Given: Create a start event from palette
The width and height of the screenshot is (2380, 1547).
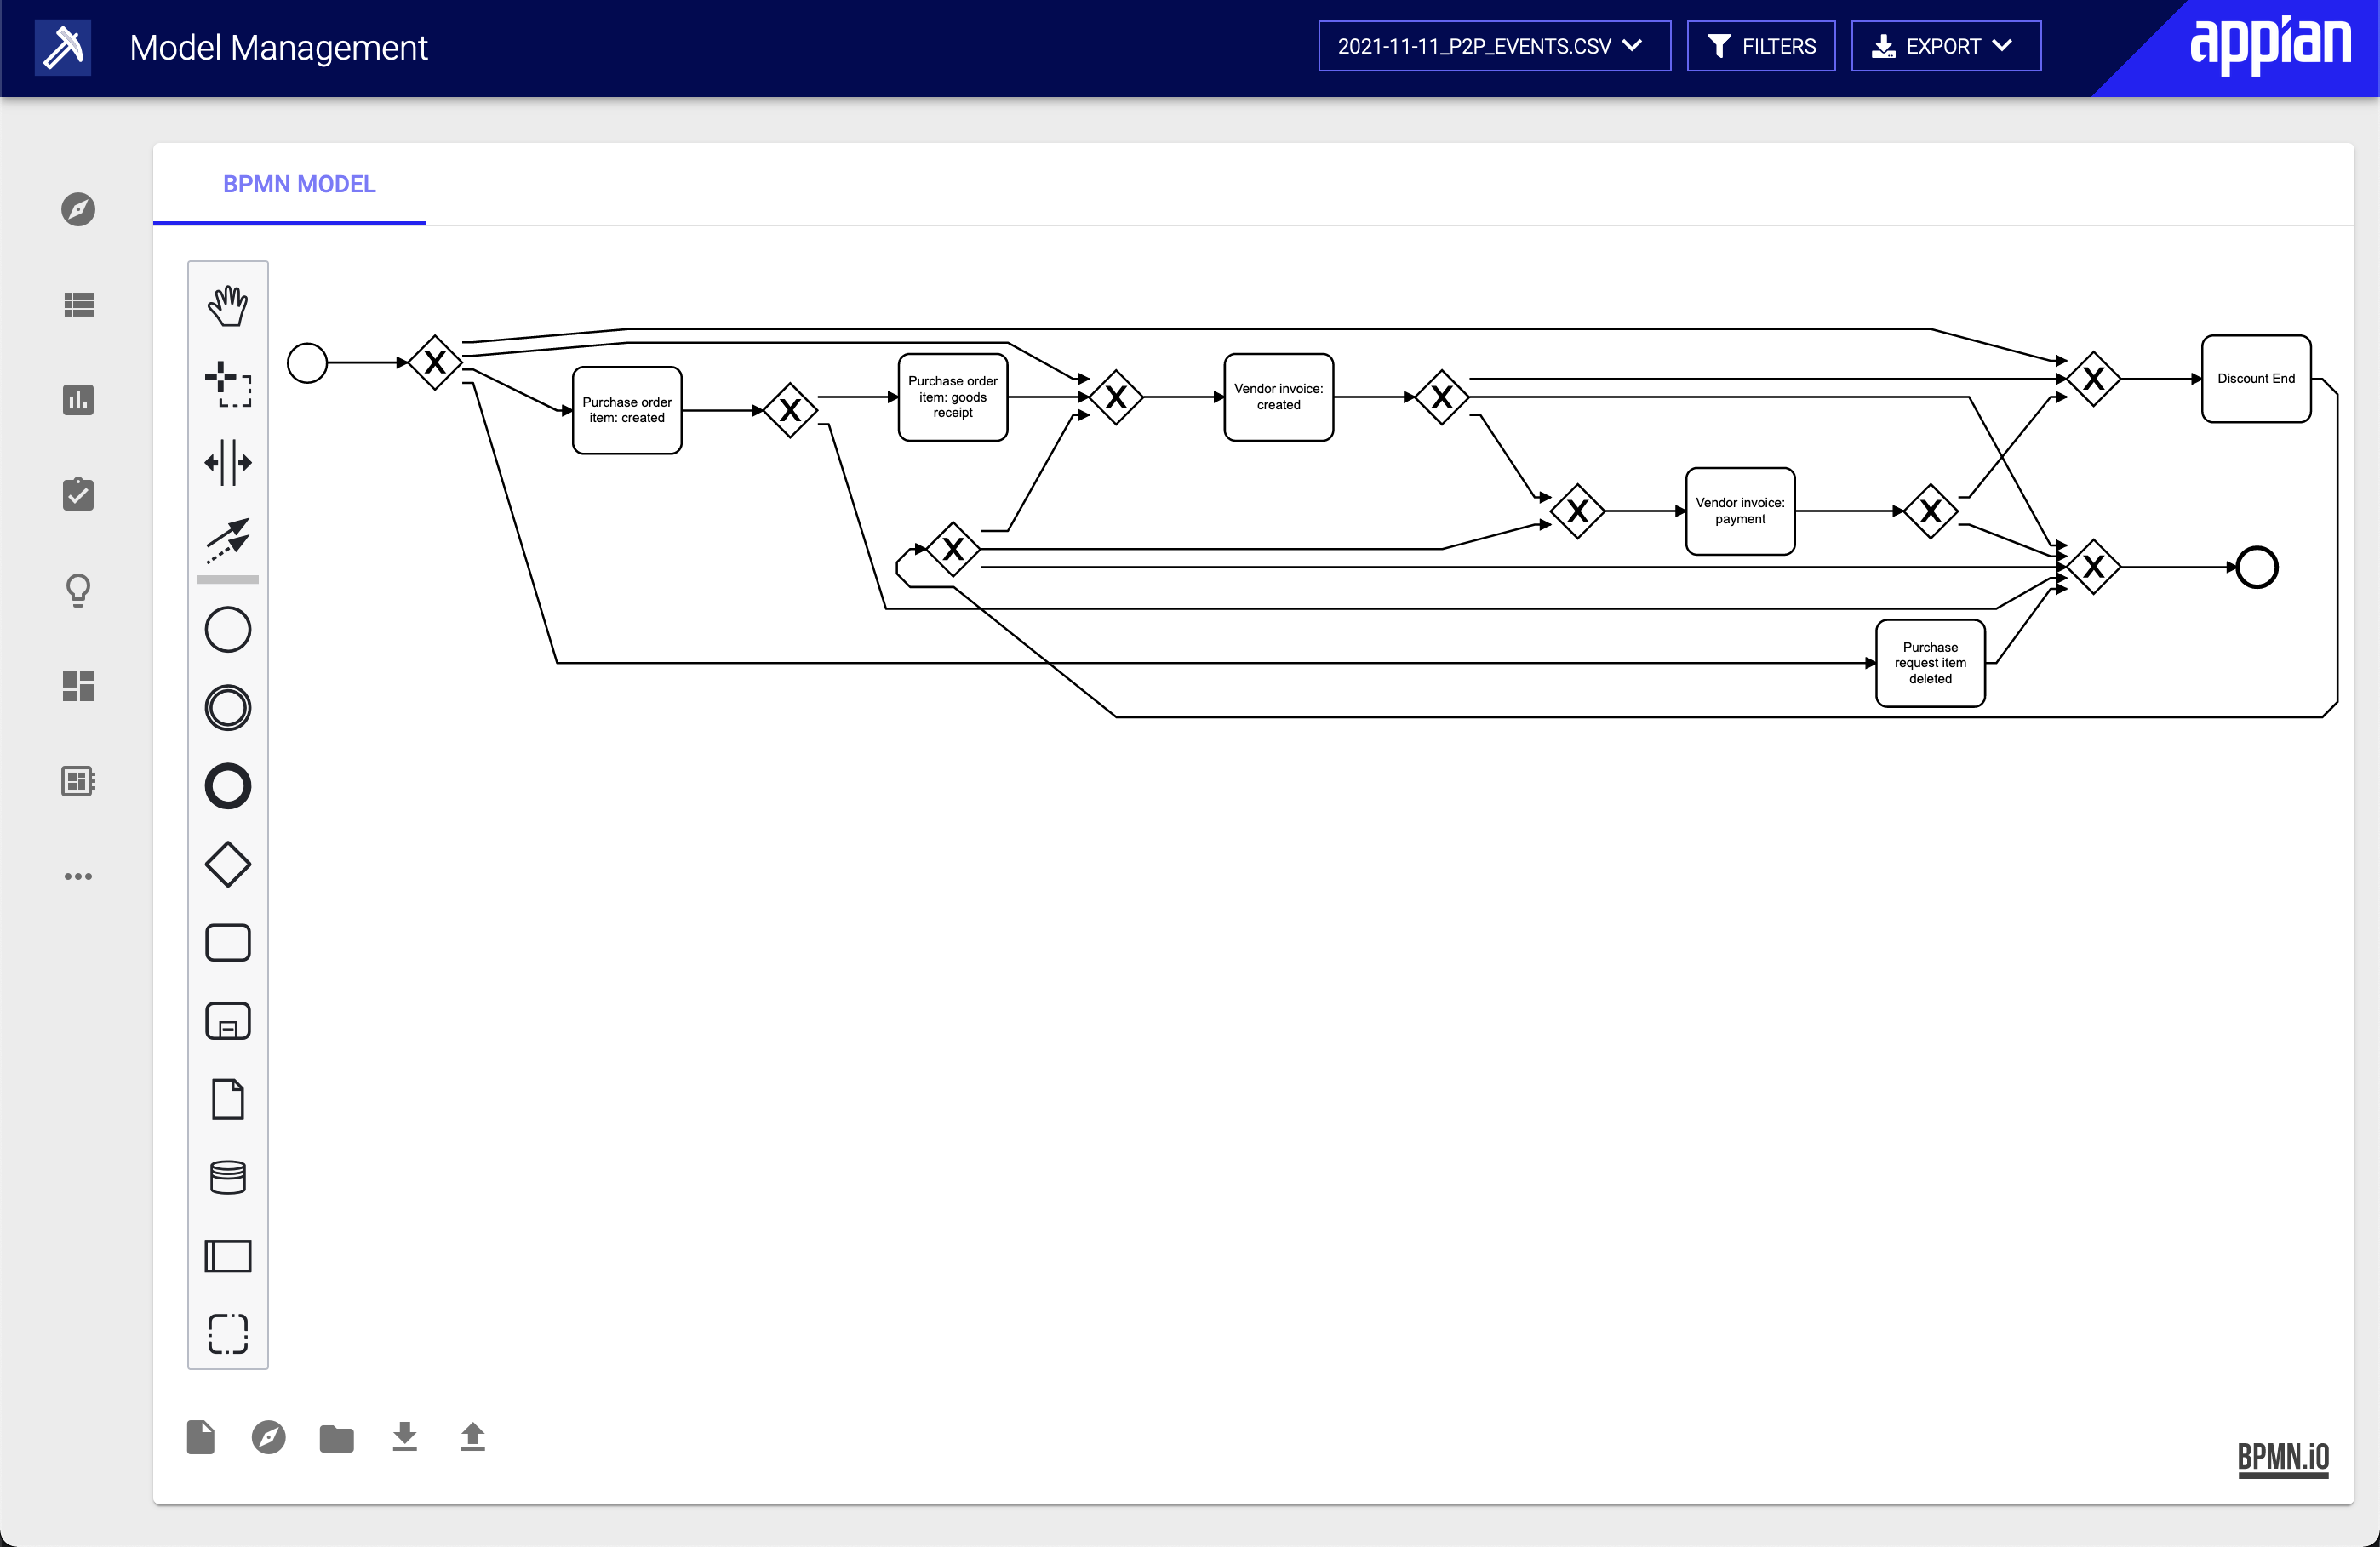Looking at the screenshot, I should [228, 631].
